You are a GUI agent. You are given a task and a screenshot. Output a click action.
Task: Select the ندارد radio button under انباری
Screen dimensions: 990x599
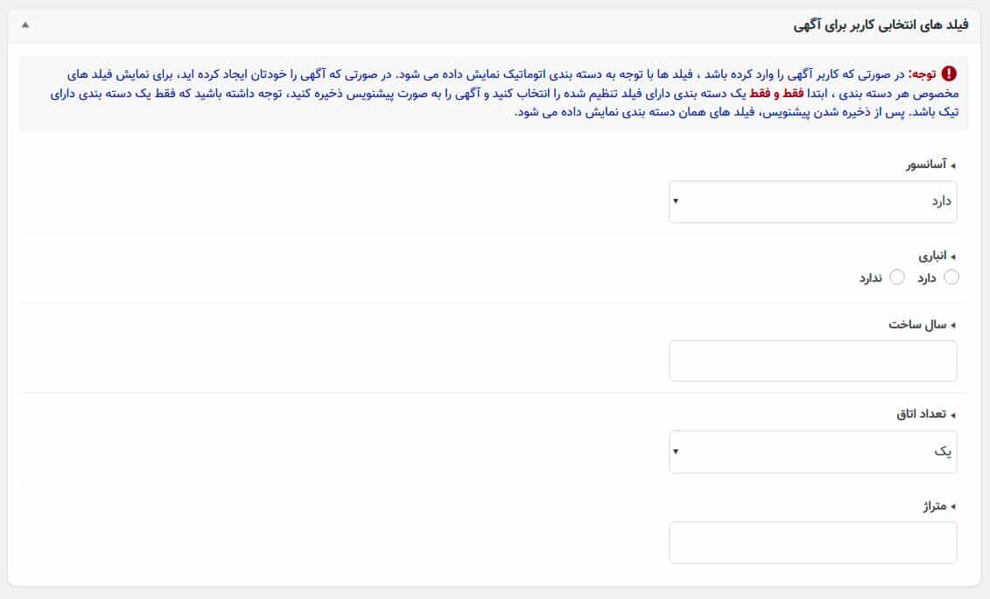[897, 278]
